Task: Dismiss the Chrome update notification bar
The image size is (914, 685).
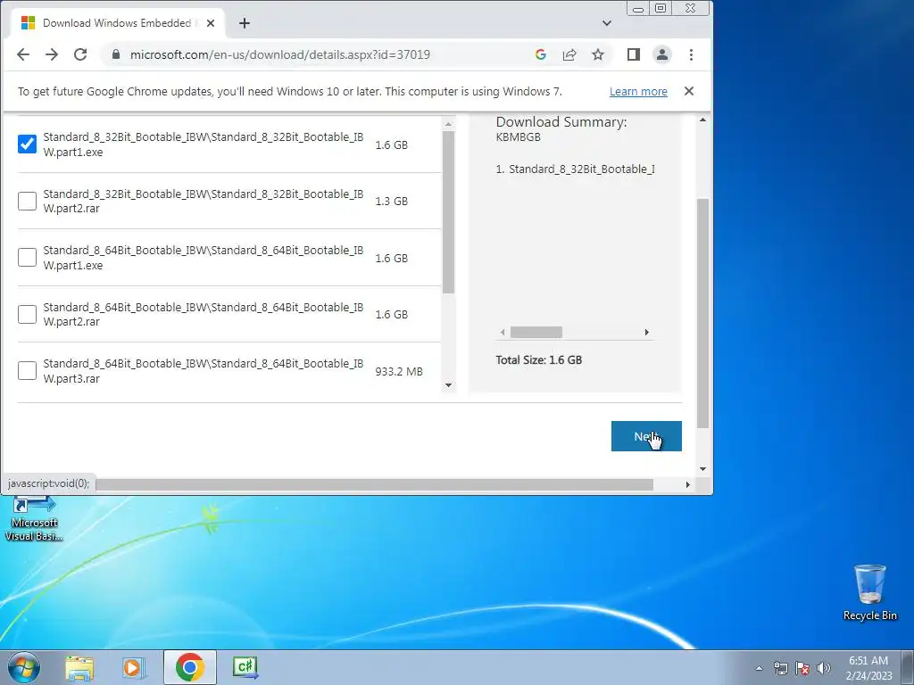Action: (x=689, y=92)
